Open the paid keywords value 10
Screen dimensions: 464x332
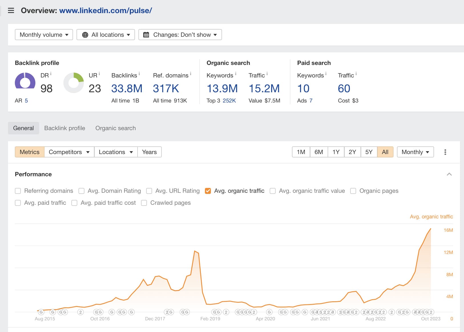click(x=303, y=89)
